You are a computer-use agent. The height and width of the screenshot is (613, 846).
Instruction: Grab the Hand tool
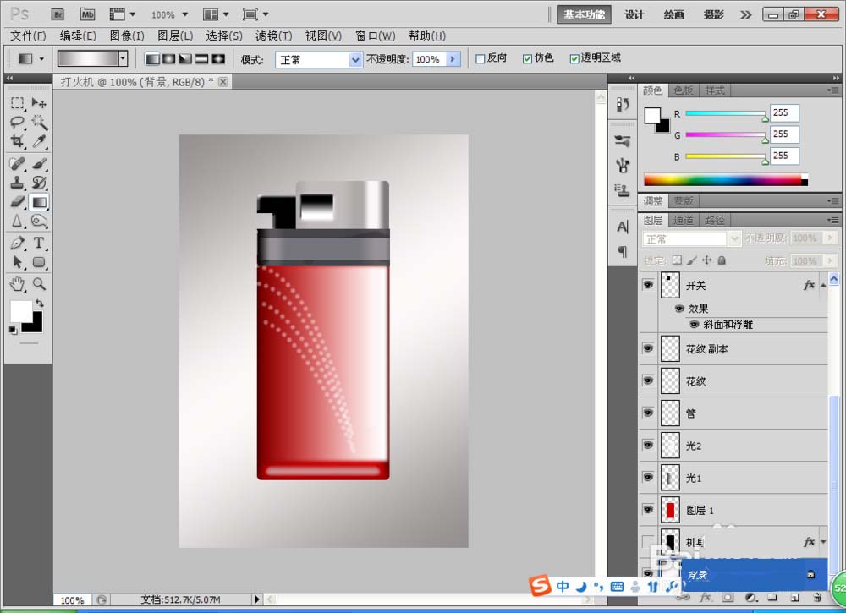coord(17,284)
